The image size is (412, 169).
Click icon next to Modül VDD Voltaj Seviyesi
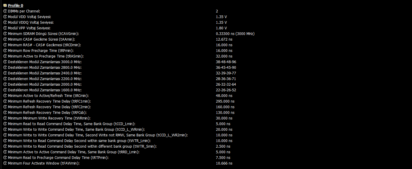click(5, 17)
